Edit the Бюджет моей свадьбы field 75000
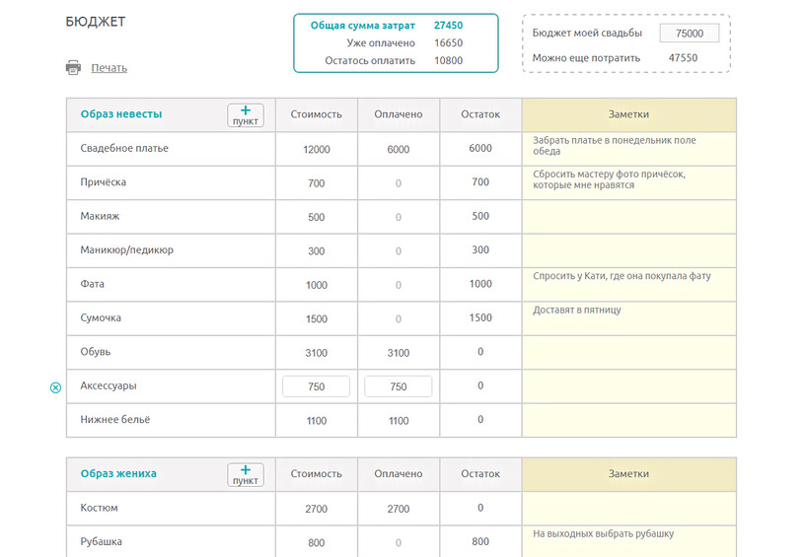 tap(689, 34)
